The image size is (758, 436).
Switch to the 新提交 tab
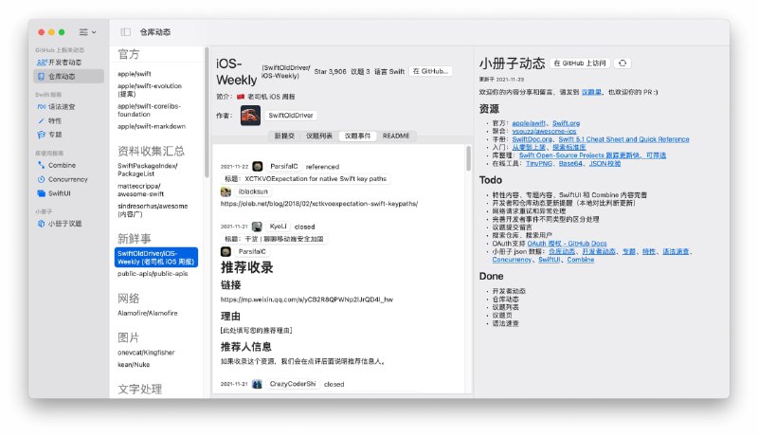point(284,136)
